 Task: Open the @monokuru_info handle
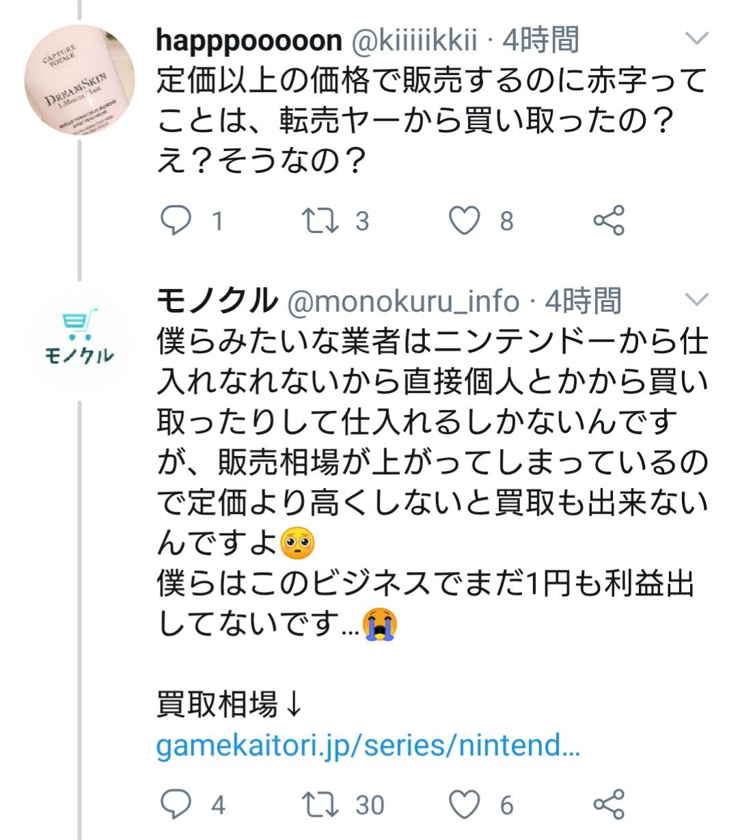coord(404,301)
